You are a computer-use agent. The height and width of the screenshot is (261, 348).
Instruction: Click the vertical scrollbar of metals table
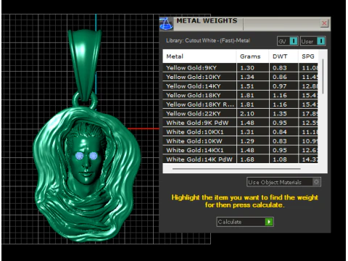(x=323, y=76)
